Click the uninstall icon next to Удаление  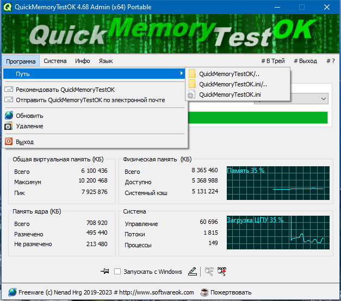point(9,126)
